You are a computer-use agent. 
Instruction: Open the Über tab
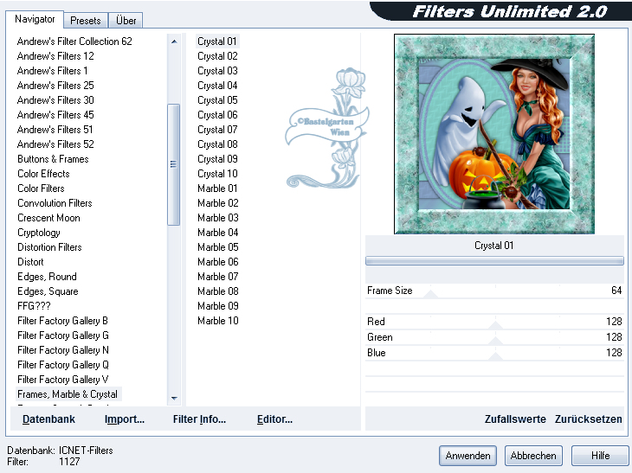point(126,20)
